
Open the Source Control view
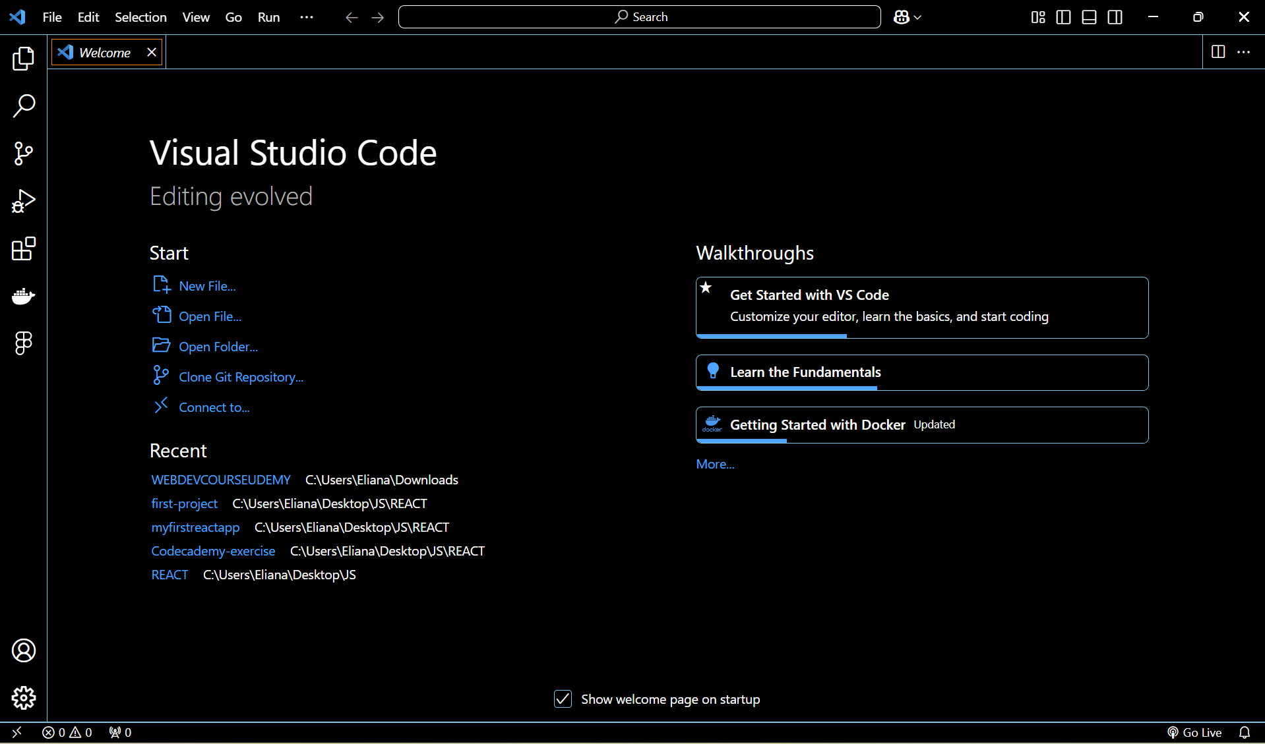pos(23,154)
